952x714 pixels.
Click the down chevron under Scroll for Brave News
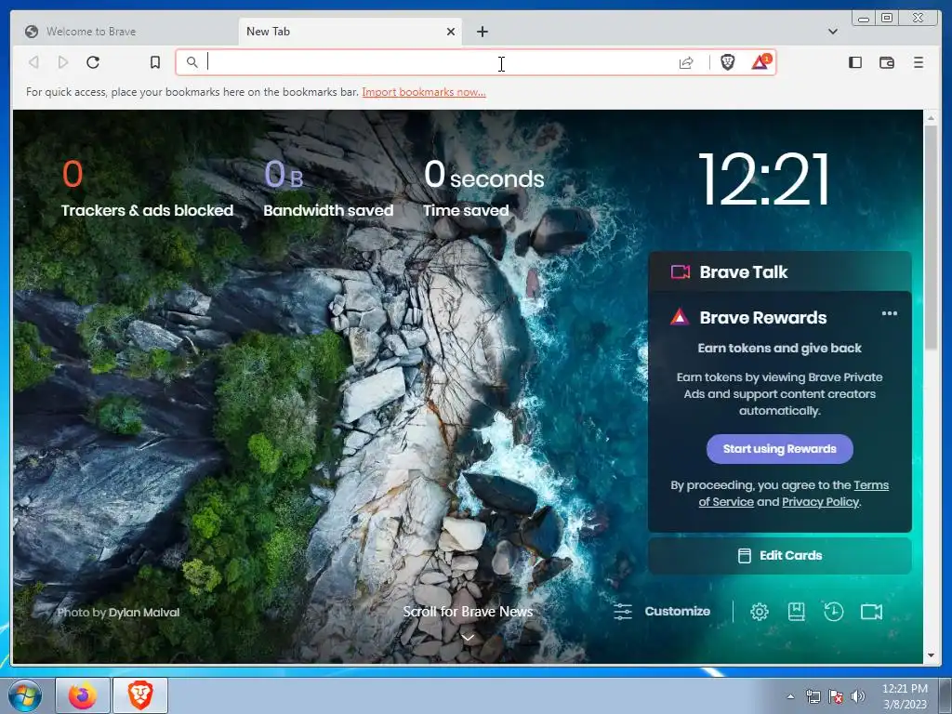(468, 638)
